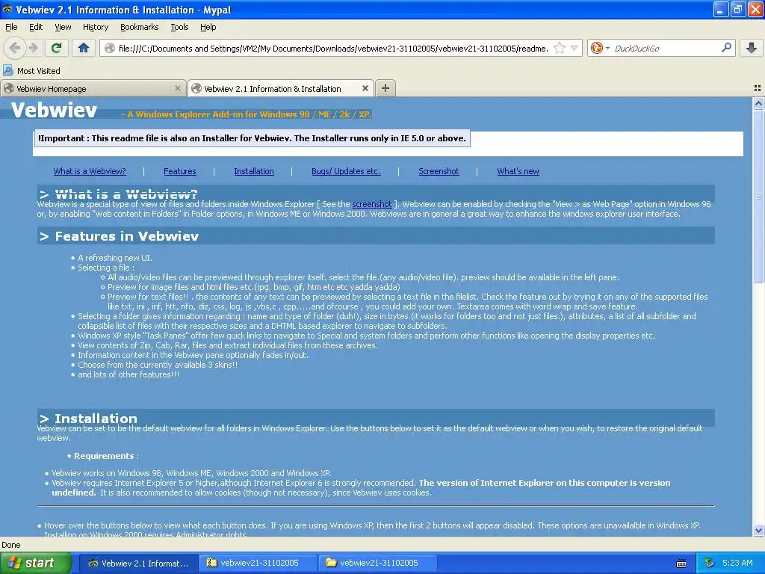Open the Most Visited bookmarks folder

[x=31, y=71]
